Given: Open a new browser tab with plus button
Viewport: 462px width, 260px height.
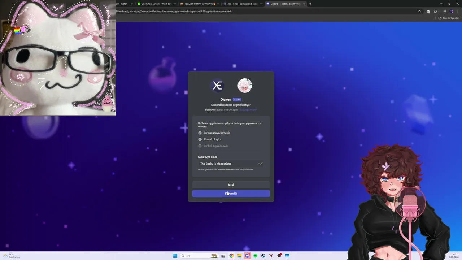Looking at the screenshot, I should coord(310,4).
